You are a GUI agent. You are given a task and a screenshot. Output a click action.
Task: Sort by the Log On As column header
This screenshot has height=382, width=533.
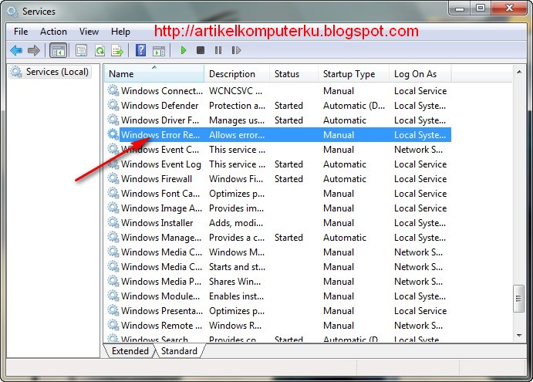(x=420, y=74)
